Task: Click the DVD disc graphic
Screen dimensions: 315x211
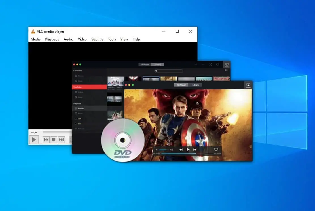Action: point(123,140)
